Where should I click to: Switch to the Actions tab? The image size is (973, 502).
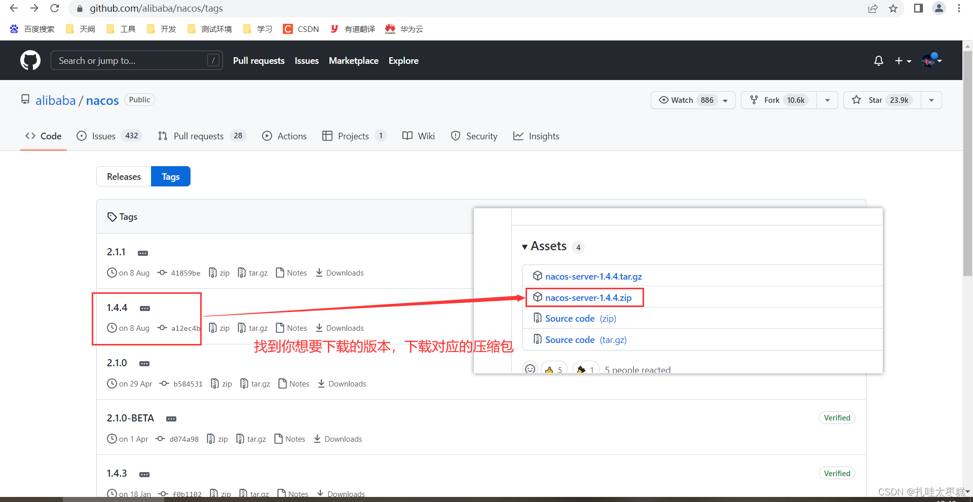click(284, 136)
